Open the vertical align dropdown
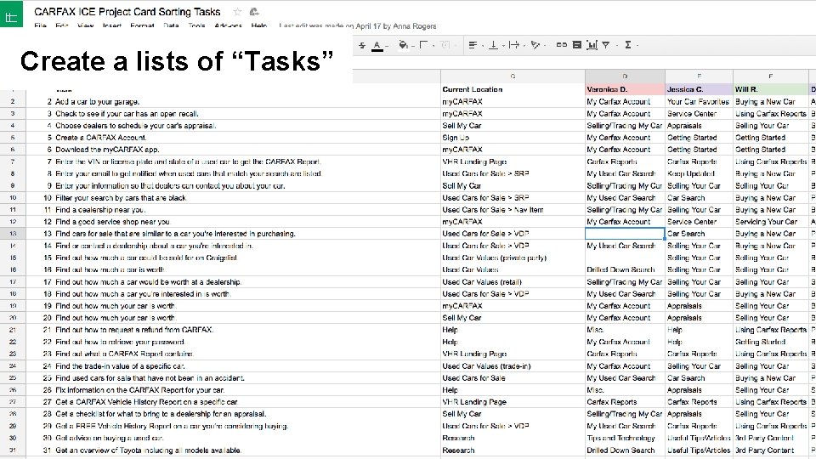 pyautogui.click(x=493, y=45)
